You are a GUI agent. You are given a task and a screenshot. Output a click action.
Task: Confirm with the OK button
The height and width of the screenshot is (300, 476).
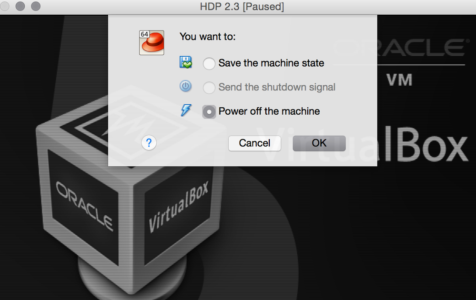click(319, 143)
